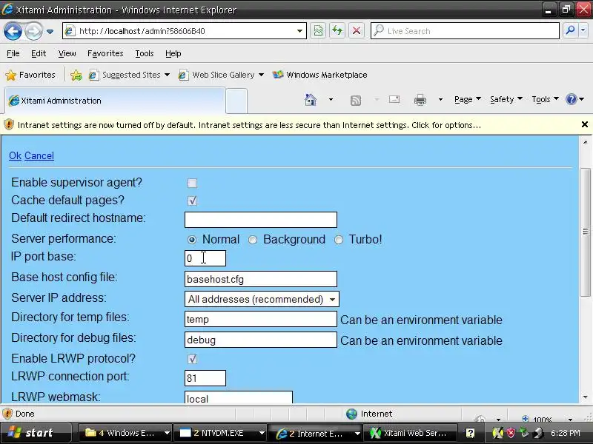Toggle Cache default pages checkbox
Viewport: 593px width, 444px height.
coord(192,201)
